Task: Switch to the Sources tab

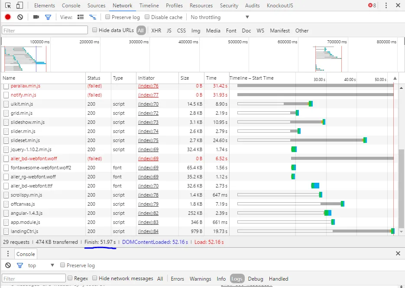Action: (96, 6)
